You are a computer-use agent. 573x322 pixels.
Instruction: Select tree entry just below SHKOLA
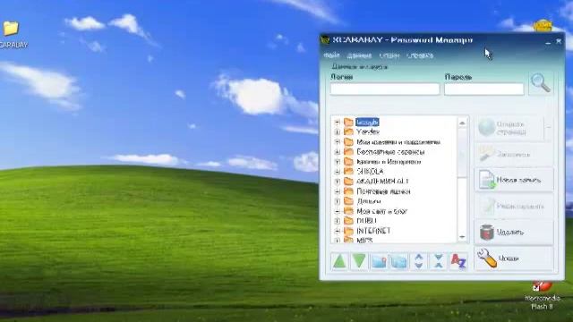(382, 181)
